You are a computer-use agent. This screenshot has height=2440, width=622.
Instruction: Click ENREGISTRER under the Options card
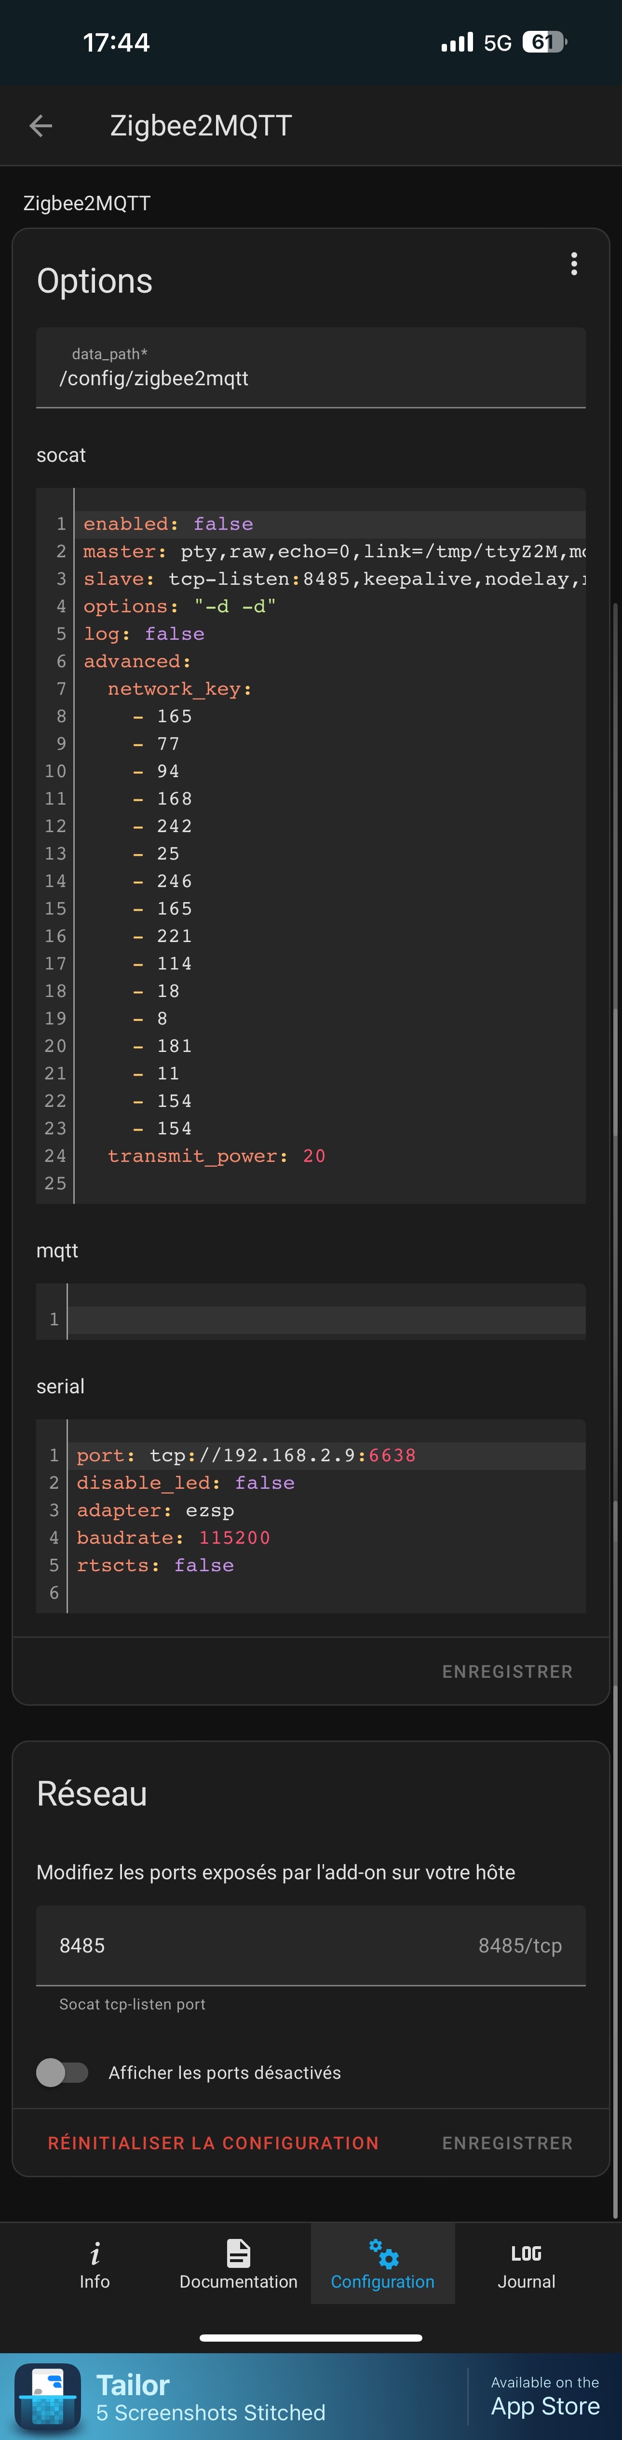pos(507,1672)
